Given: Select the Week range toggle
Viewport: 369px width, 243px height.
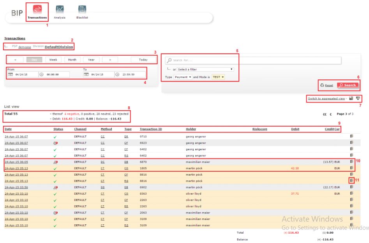Looking at the screenshot, I should coord(53,60).
